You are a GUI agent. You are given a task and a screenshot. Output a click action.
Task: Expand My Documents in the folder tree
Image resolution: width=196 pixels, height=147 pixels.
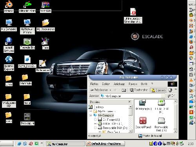coord(91,111)
